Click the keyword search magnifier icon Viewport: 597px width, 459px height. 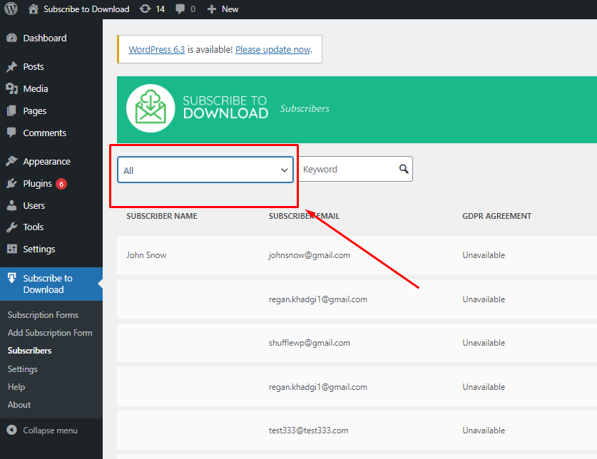point(404,169)
